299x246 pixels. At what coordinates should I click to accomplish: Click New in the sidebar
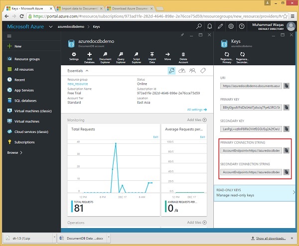click(14, 46)
